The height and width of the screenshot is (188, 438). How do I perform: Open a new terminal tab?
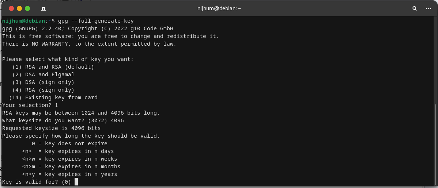click(44, 8)
